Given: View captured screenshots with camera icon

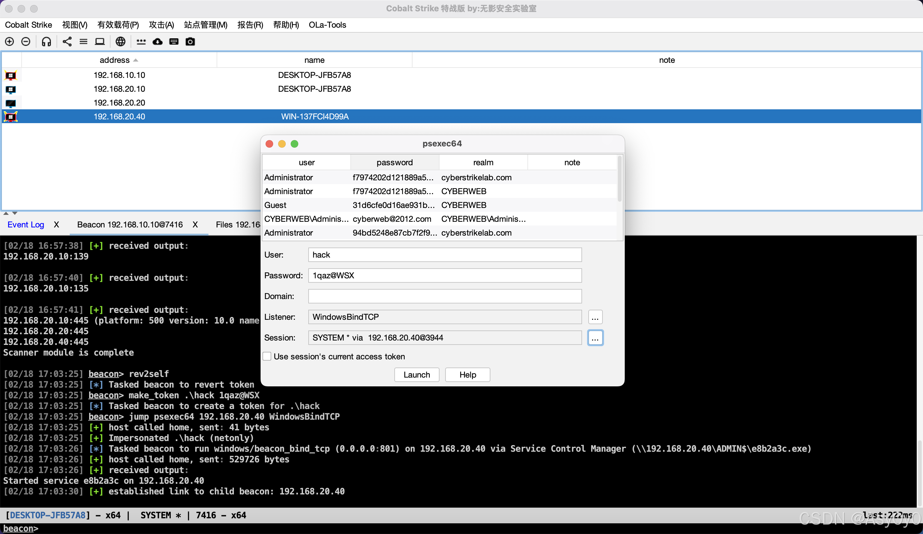Looking at the screenshot, I should pyautogui.click(x=190, y=41).
